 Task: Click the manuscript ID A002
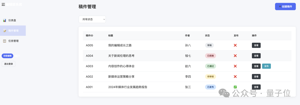(89, 77)
